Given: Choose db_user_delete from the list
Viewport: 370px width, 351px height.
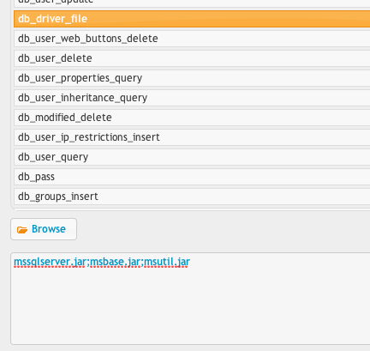Looking at the screenshot, I should click(x=192, y=58).
